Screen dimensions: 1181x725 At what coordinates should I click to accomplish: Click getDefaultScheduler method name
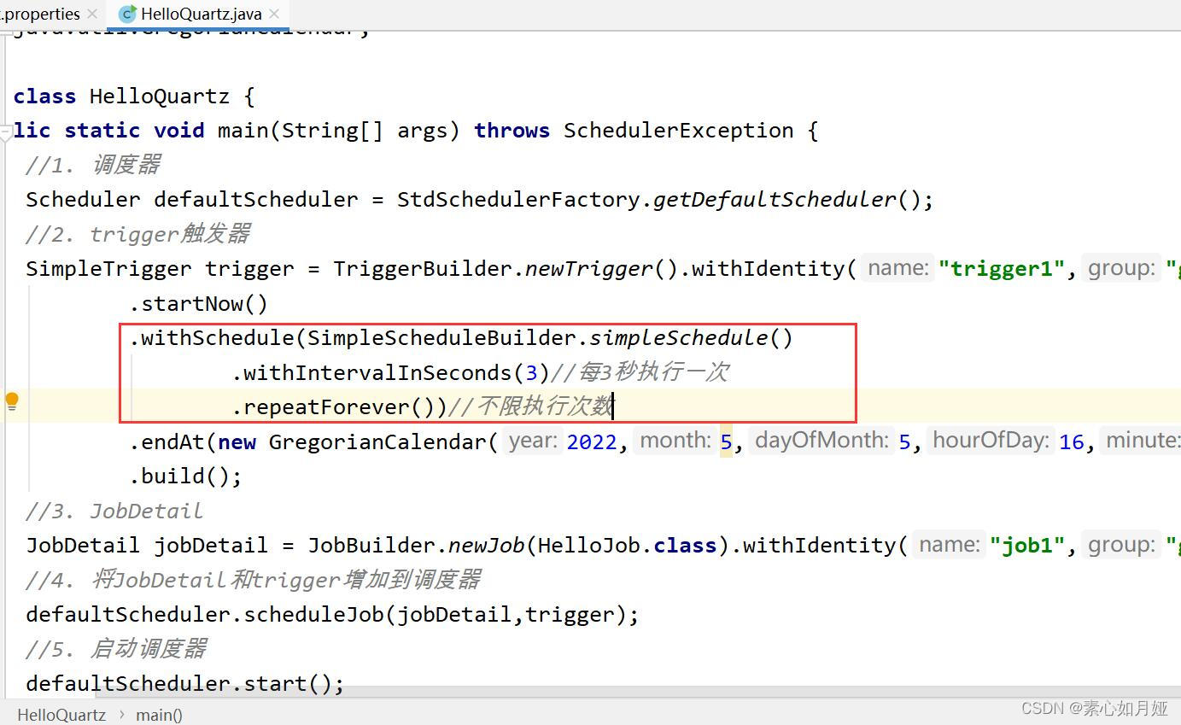point(775,199)
